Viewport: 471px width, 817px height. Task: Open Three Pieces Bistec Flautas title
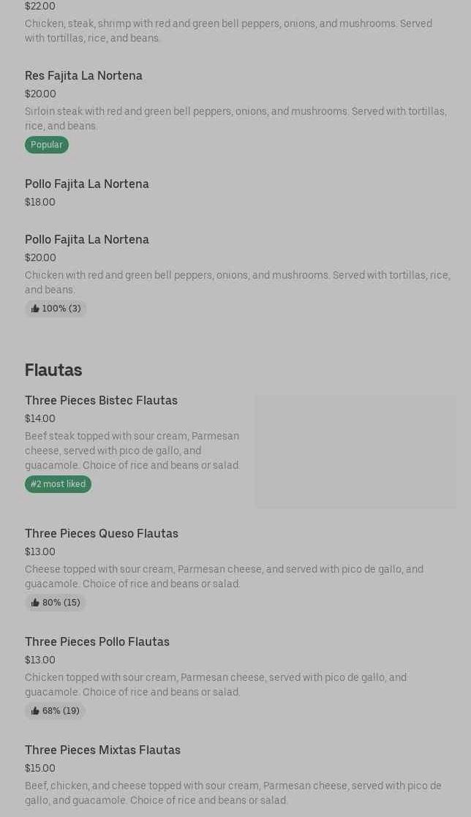coord(101,400)
